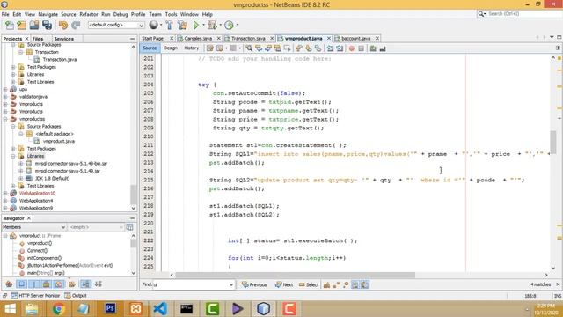This screenshot has width=563, height=317.
Task: Open the Run Project dropdown arrow
Action: (203, 26)
